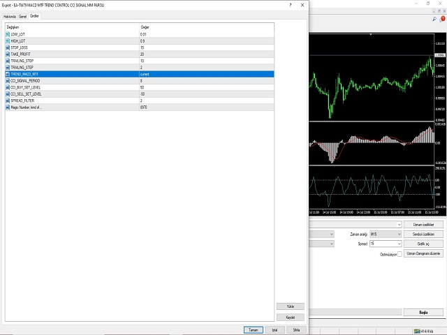Select the CCI_SELL_SET_LEVEL value -50

(142, 94)
